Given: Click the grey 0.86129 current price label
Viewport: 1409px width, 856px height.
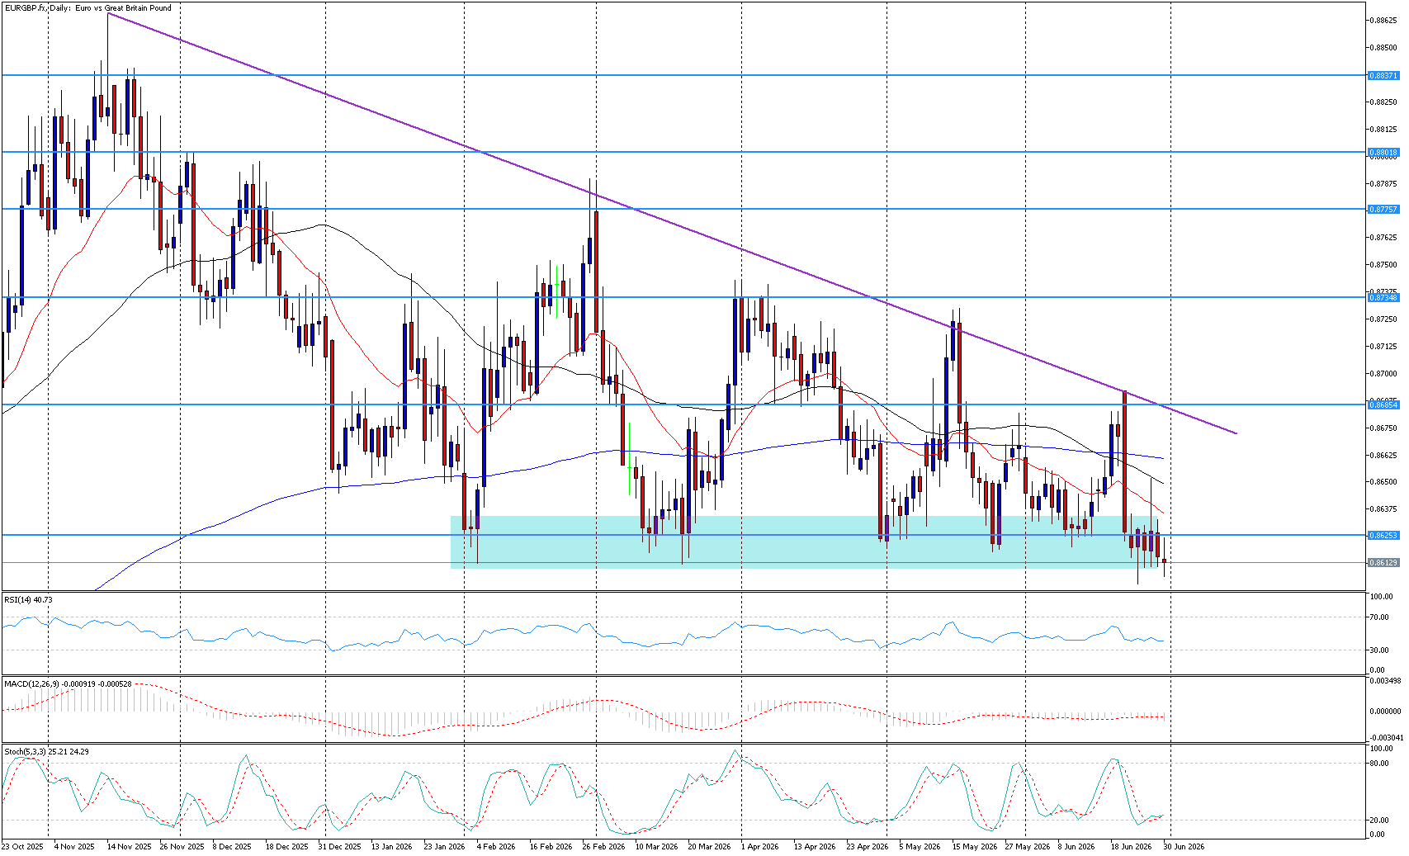Looking at the screenshot, I should (x=1383, y=562).
